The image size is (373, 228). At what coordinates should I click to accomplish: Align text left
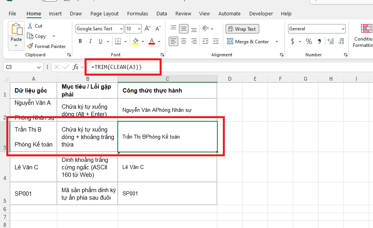point(173,41)
